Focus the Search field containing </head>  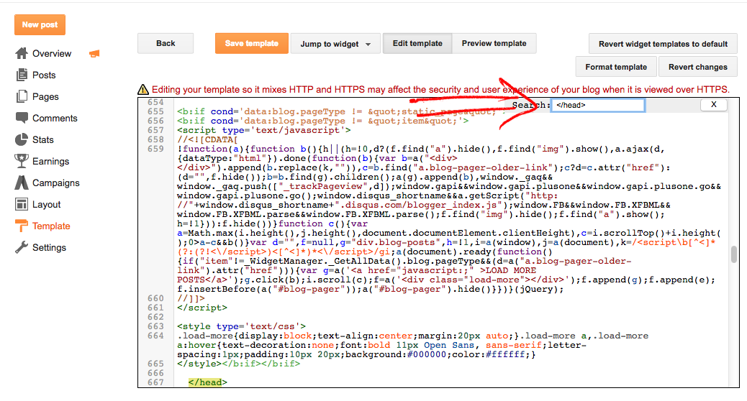pyautogui.click(x=598, y=105)
